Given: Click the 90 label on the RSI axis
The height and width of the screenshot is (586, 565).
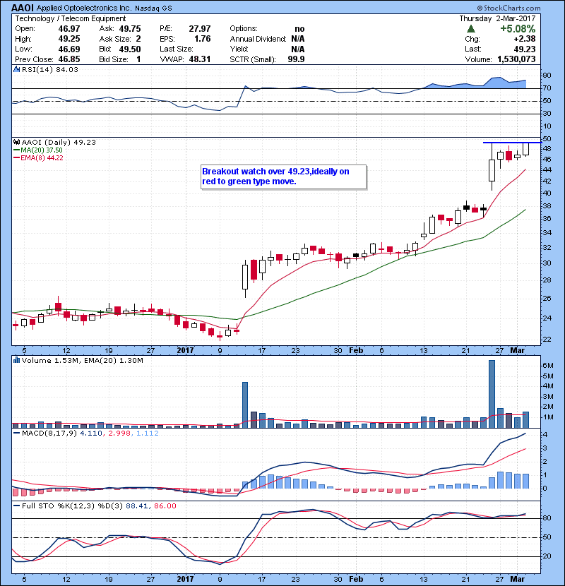Looking at the screenshot, I should [x=547, y=76].
